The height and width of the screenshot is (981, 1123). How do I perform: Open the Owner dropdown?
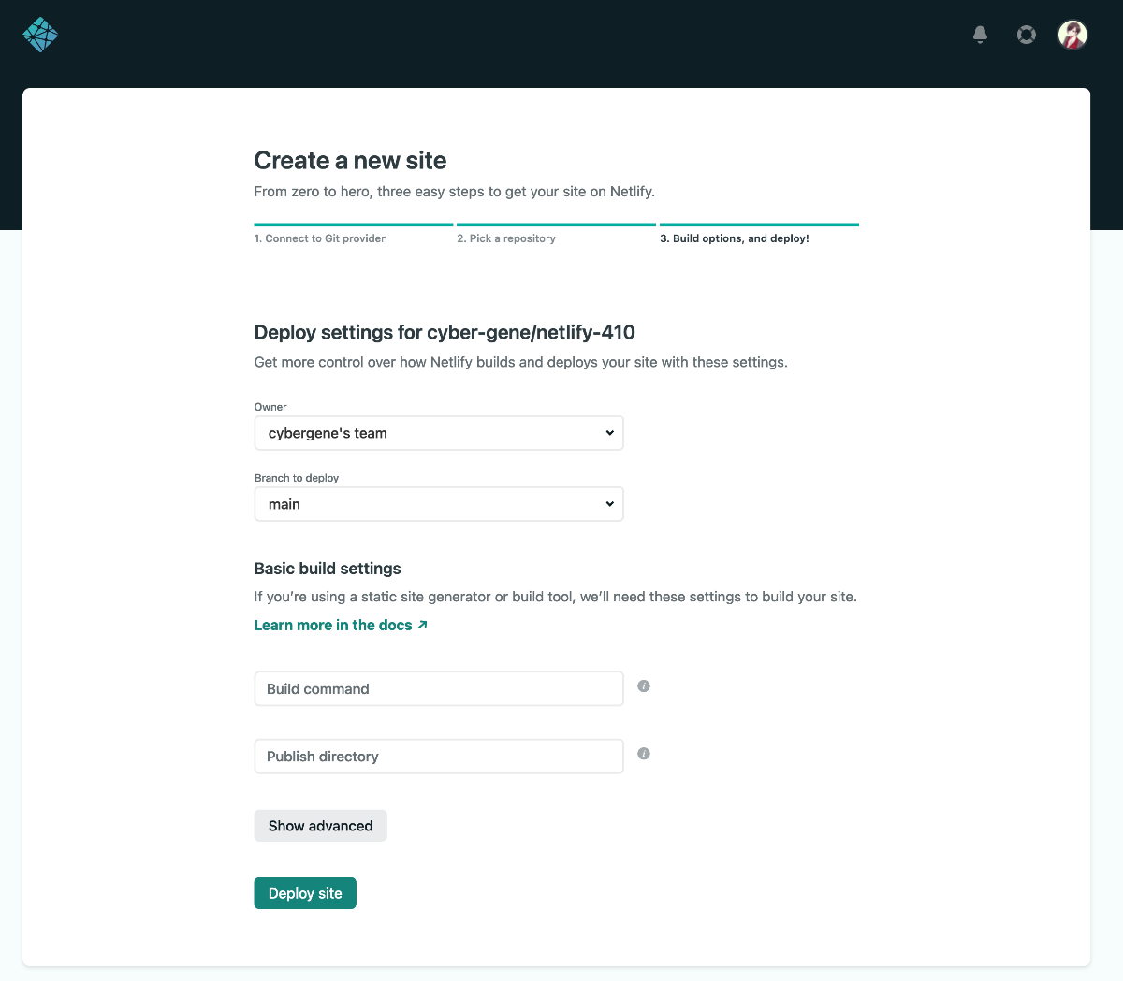439,432
